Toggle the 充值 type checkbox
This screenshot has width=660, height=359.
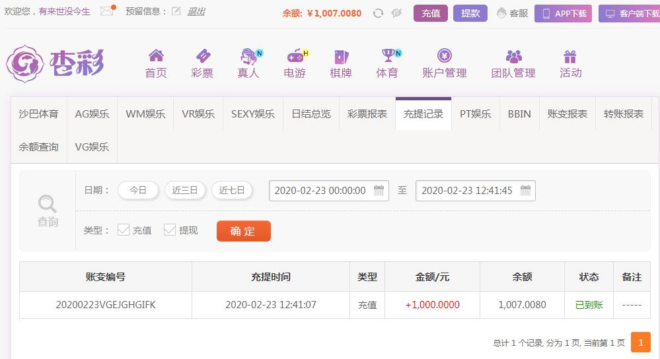pos(124,230)
